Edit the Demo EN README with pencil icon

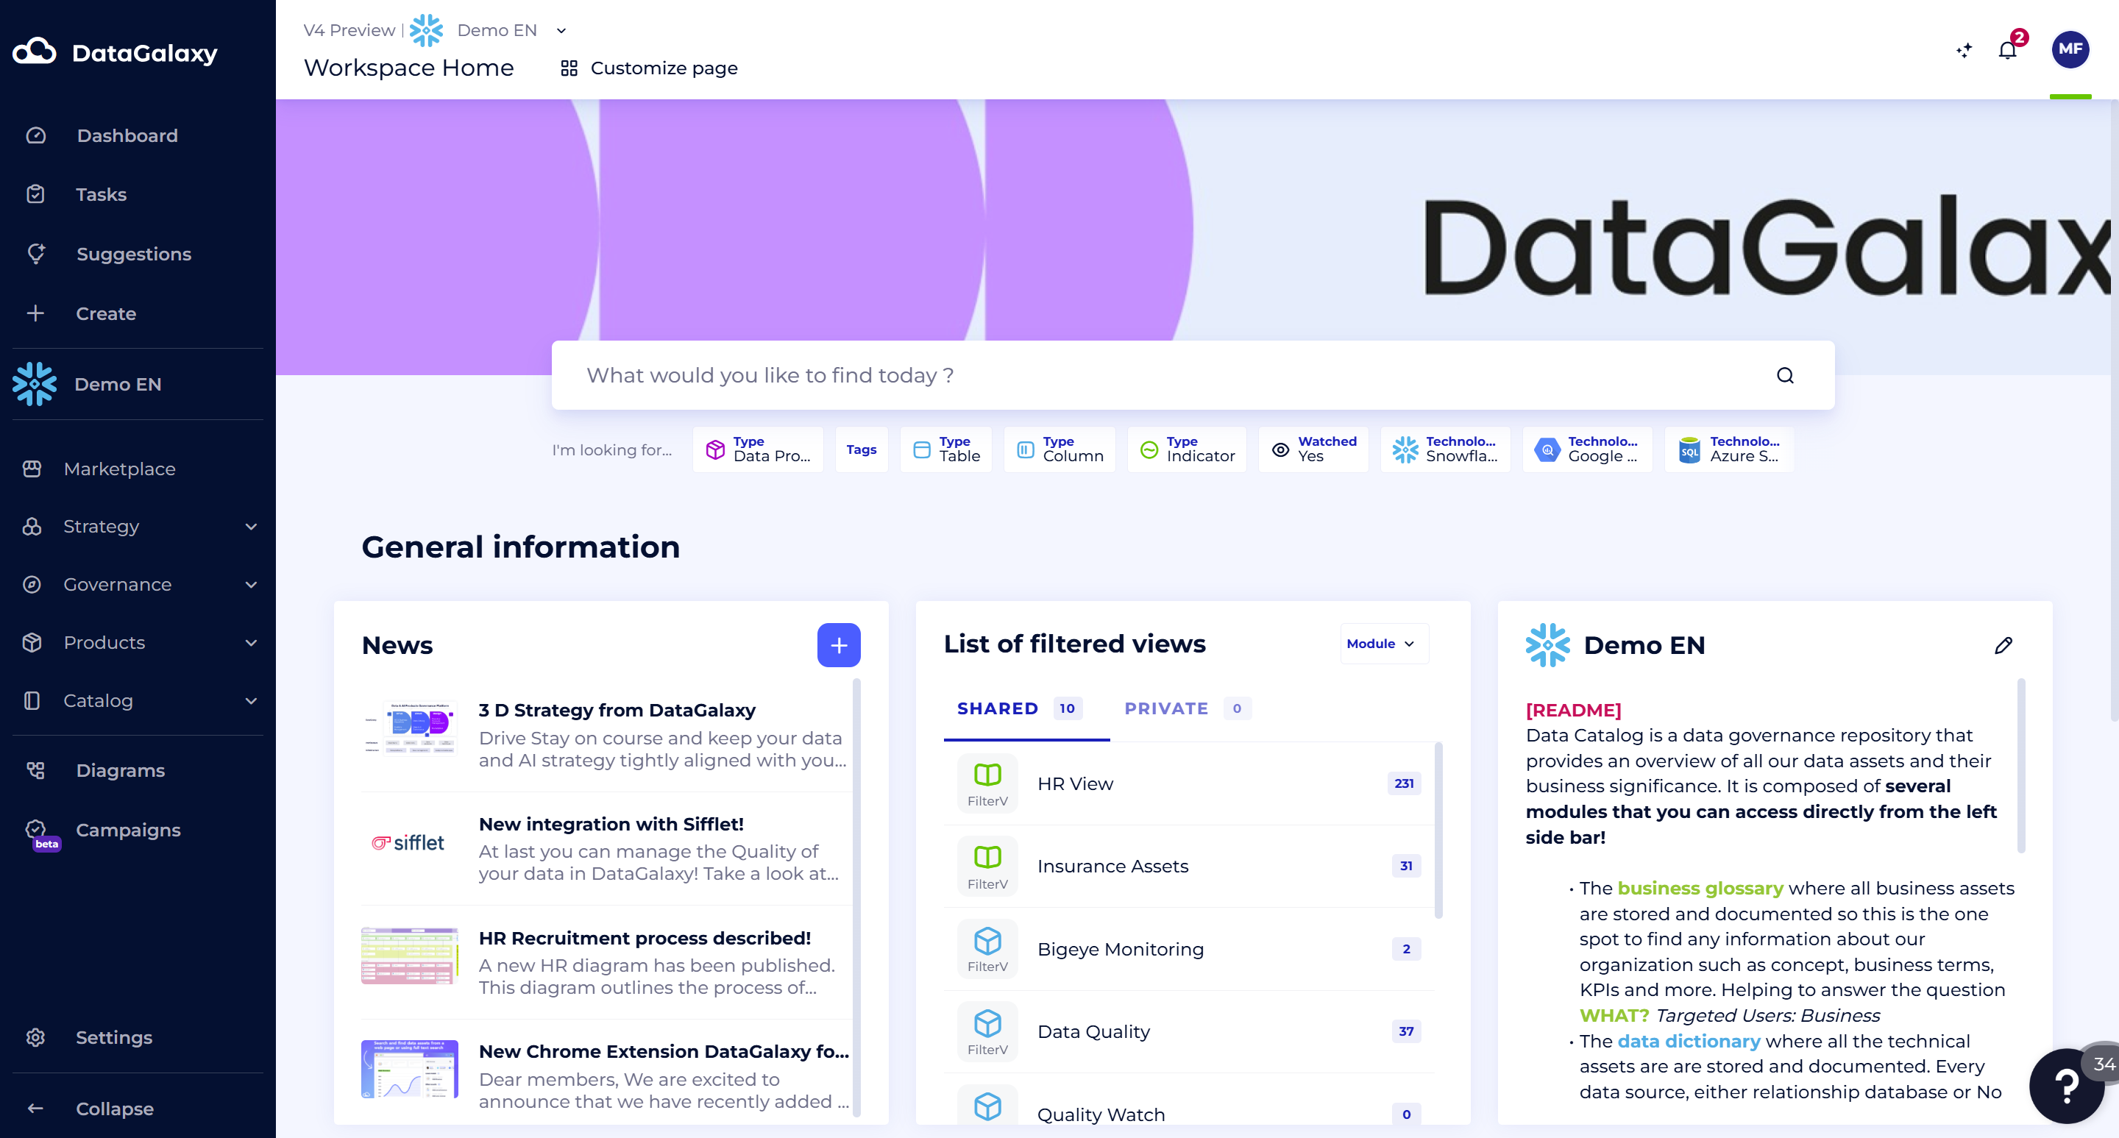(2003, 645)
